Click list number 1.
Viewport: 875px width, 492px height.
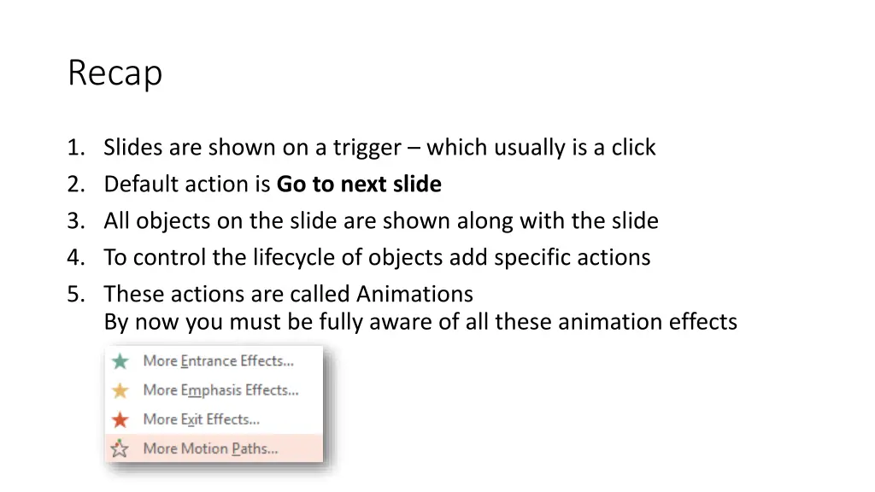[76, 148]
